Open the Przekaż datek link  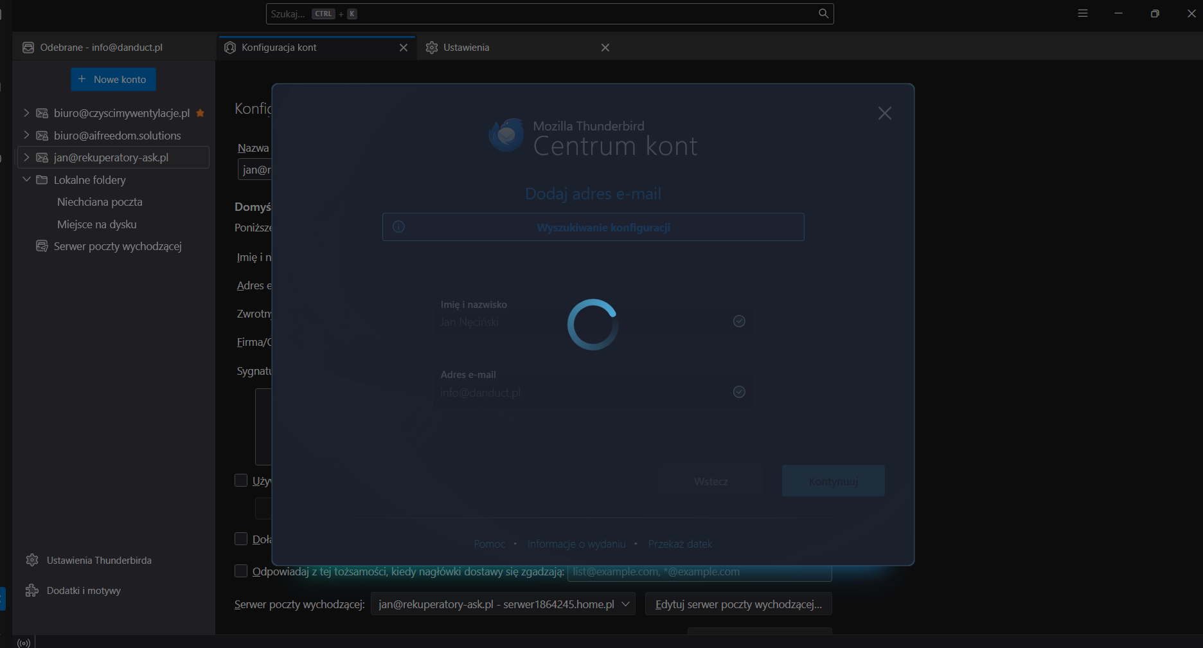coord(680,544)
